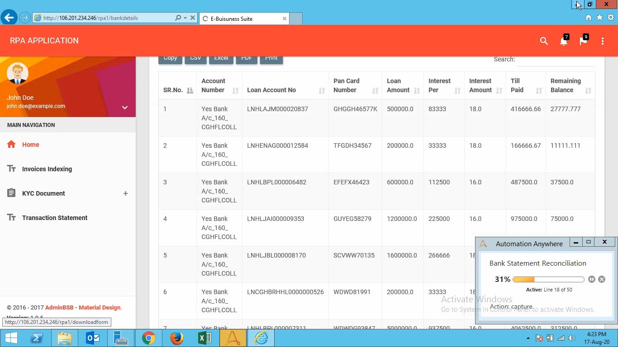Sort table by Remaining Balance column
The width and height of the screenshot is (618, 347).
(569, 85)
